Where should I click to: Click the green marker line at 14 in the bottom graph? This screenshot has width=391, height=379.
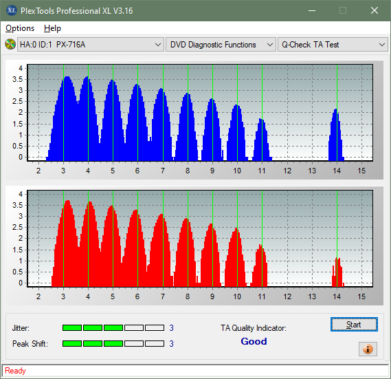click(x=337, y=239)
